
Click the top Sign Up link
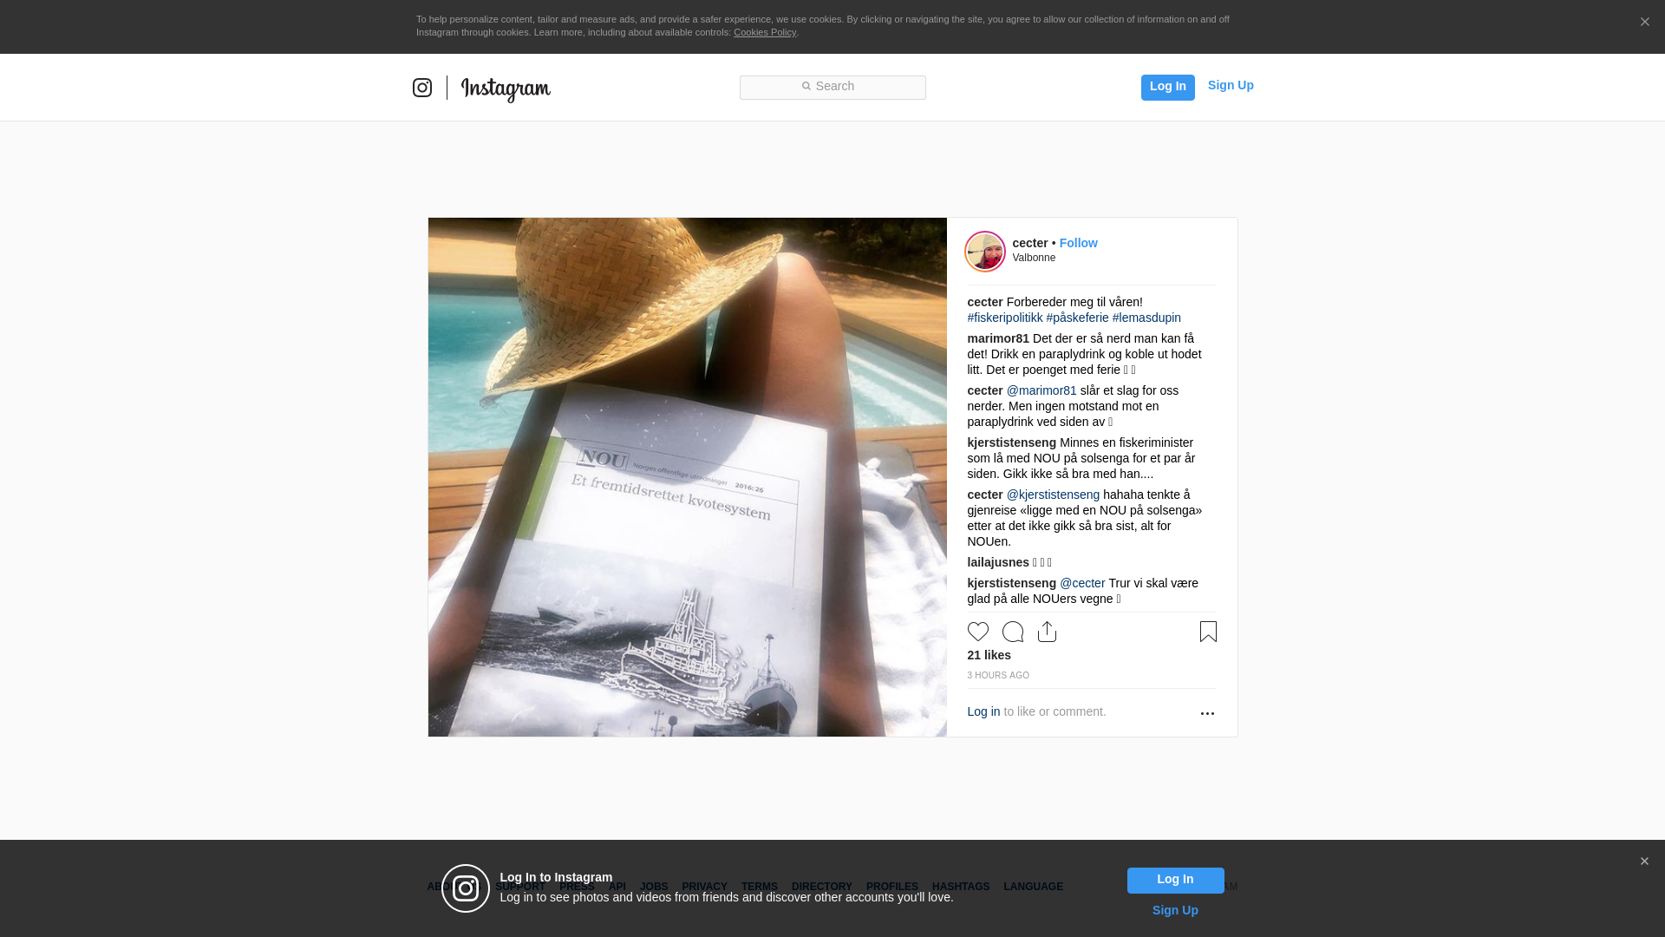pos(1231,85)
